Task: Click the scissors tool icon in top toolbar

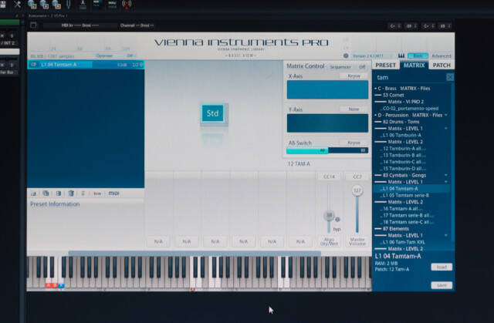Action: click(17, 4)
